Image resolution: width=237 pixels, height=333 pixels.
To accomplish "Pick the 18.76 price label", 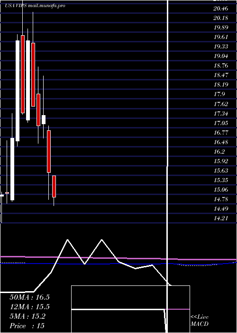I will click(221, 66).
